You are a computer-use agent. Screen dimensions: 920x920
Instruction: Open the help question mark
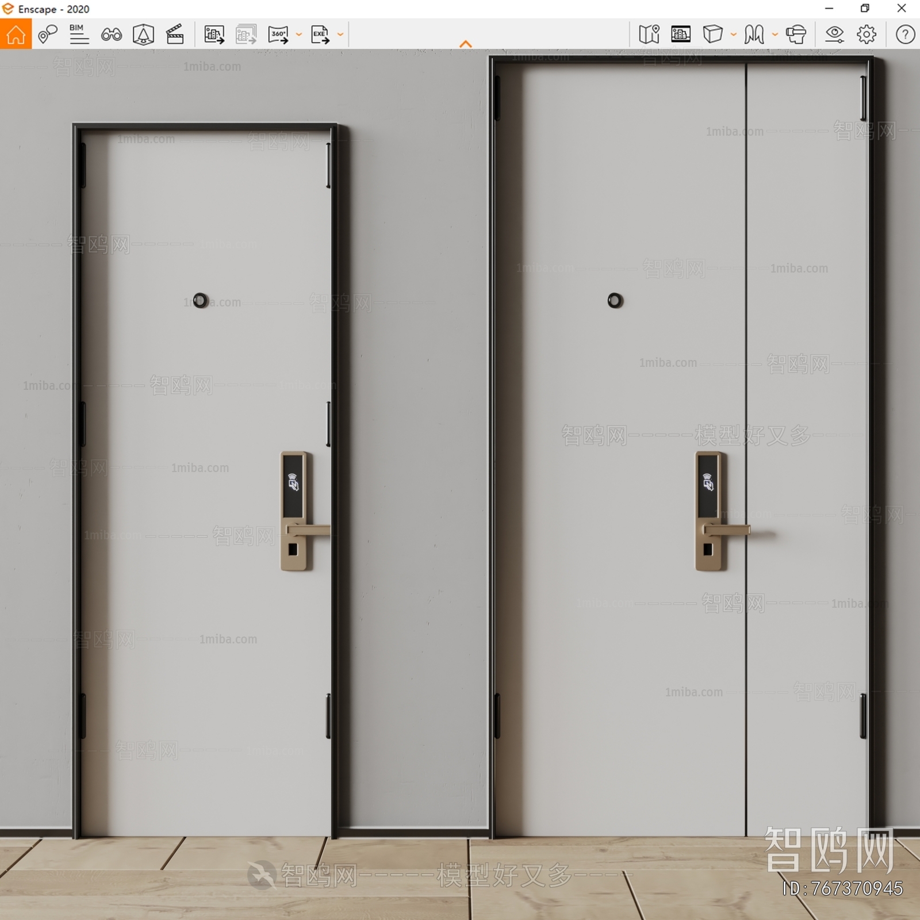[x=905, y=34]
